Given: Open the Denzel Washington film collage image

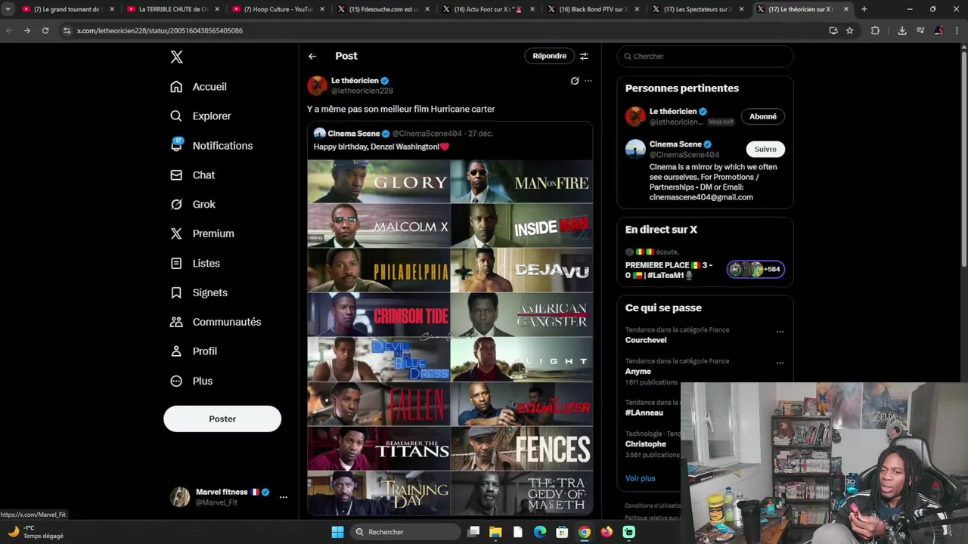Looking at the screenshot, I should [x=450, y=337].
